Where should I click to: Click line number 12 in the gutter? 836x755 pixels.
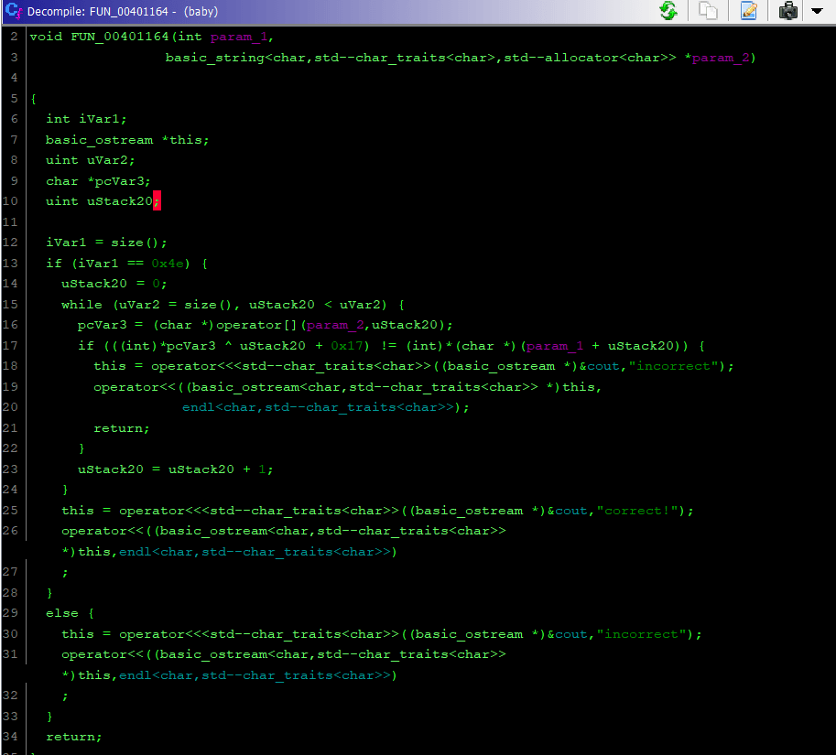click(x=11, y=243)
